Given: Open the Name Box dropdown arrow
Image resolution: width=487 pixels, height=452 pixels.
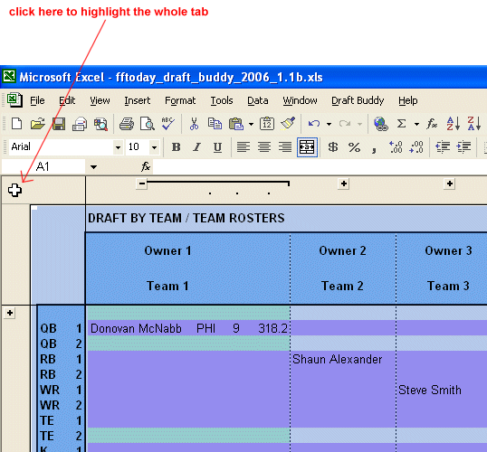Looking at the screenshot, I should click(93, 167).
